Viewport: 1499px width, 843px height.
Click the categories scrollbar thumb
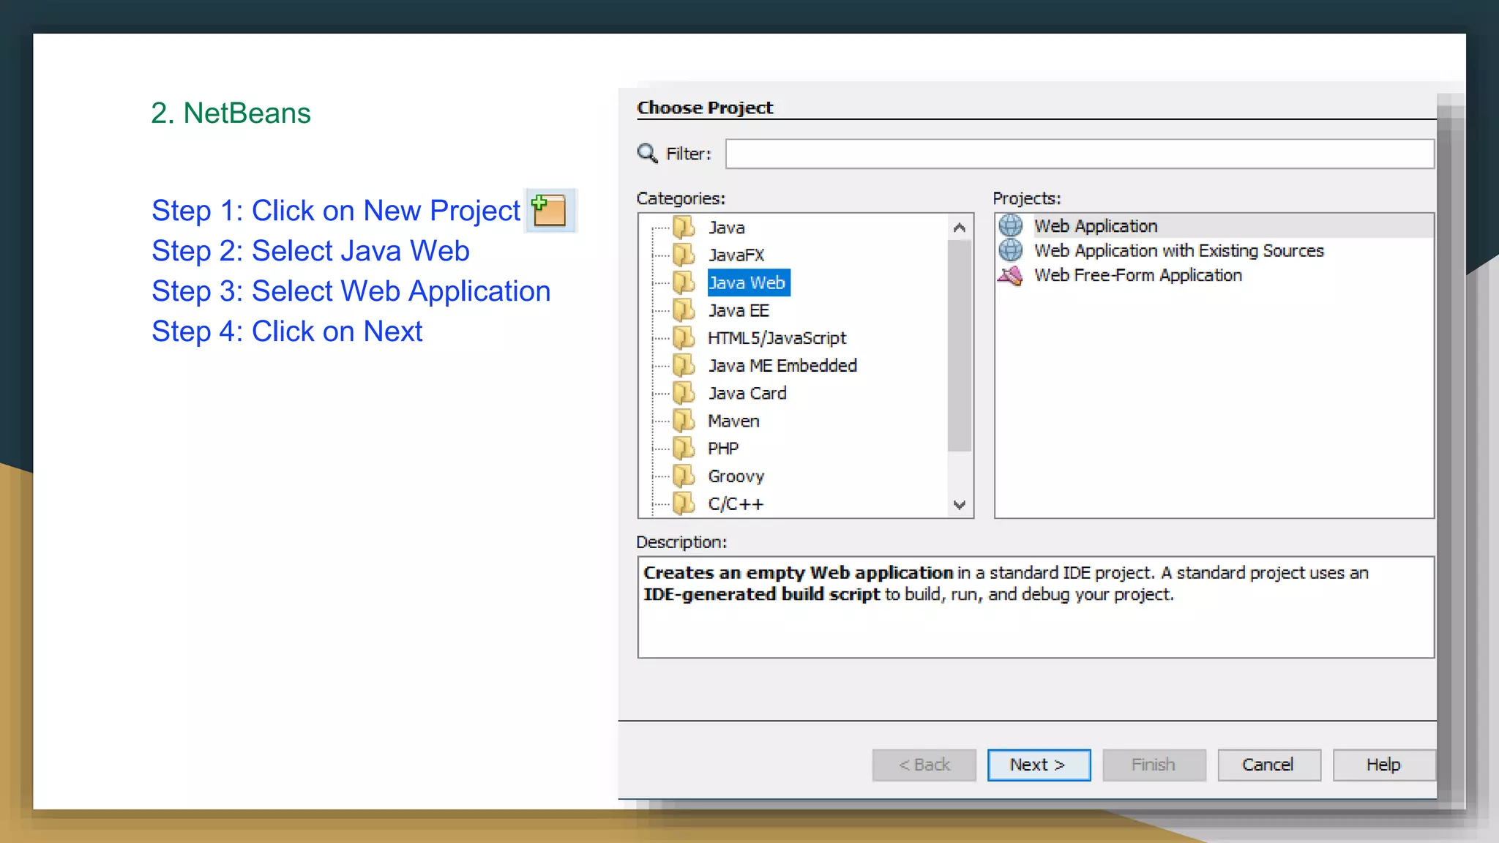pos(959,344)
